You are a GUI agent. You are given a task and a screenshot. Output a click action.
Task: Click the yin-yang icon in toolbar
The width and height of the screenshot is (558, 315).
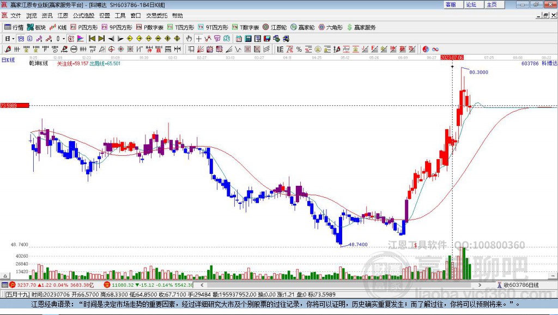[426, 49]
